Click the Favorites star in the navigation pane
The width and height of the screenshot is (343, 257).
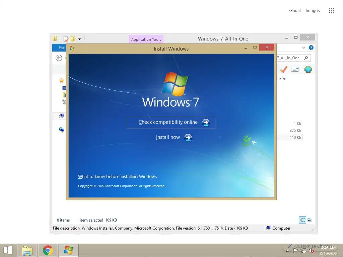click(62, 80)
